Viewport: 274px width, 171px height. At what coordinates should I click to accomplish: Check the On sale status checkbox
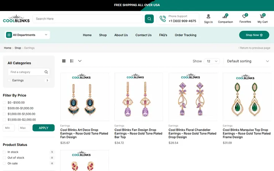click(4, 163)
